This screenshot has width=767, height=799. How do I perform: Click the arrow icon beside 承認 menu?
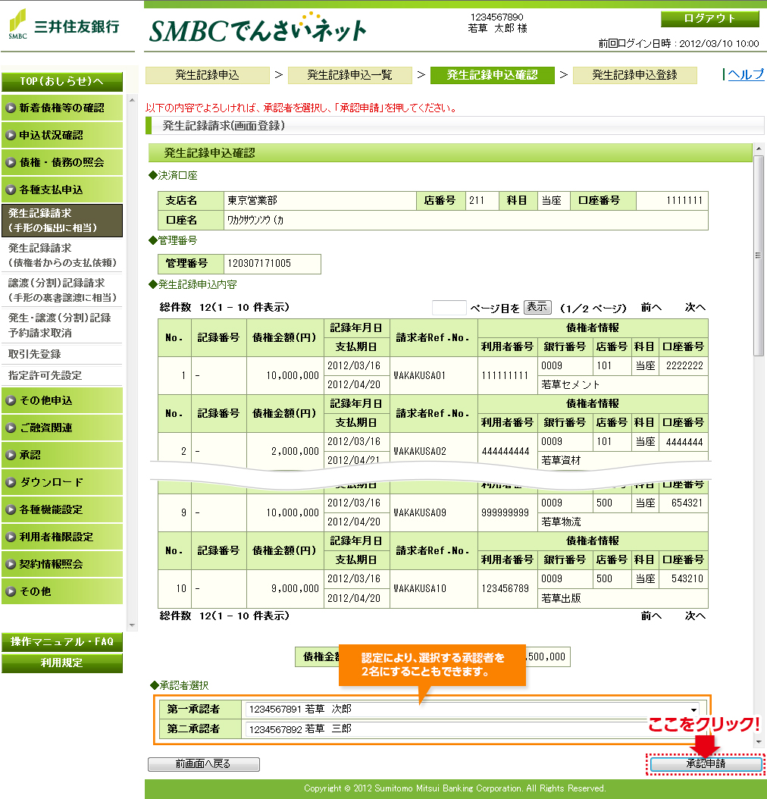(11, 455)
